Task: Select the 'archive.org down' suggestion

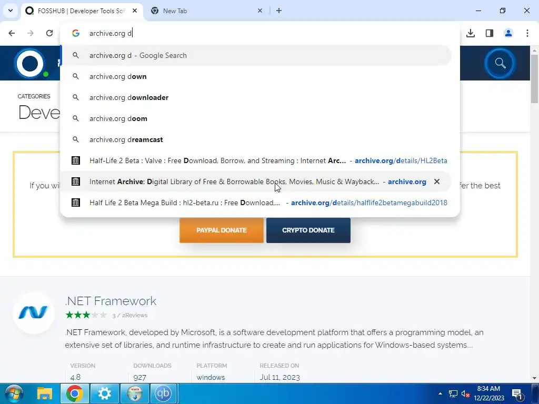Action: (256, 76)
